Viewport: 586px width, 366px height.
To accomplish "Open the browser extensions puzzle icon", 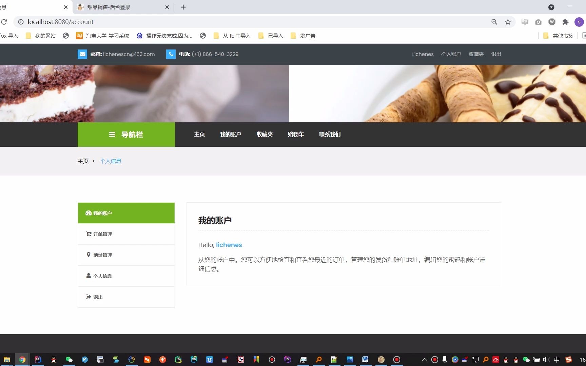I will (x=565, y=22).
